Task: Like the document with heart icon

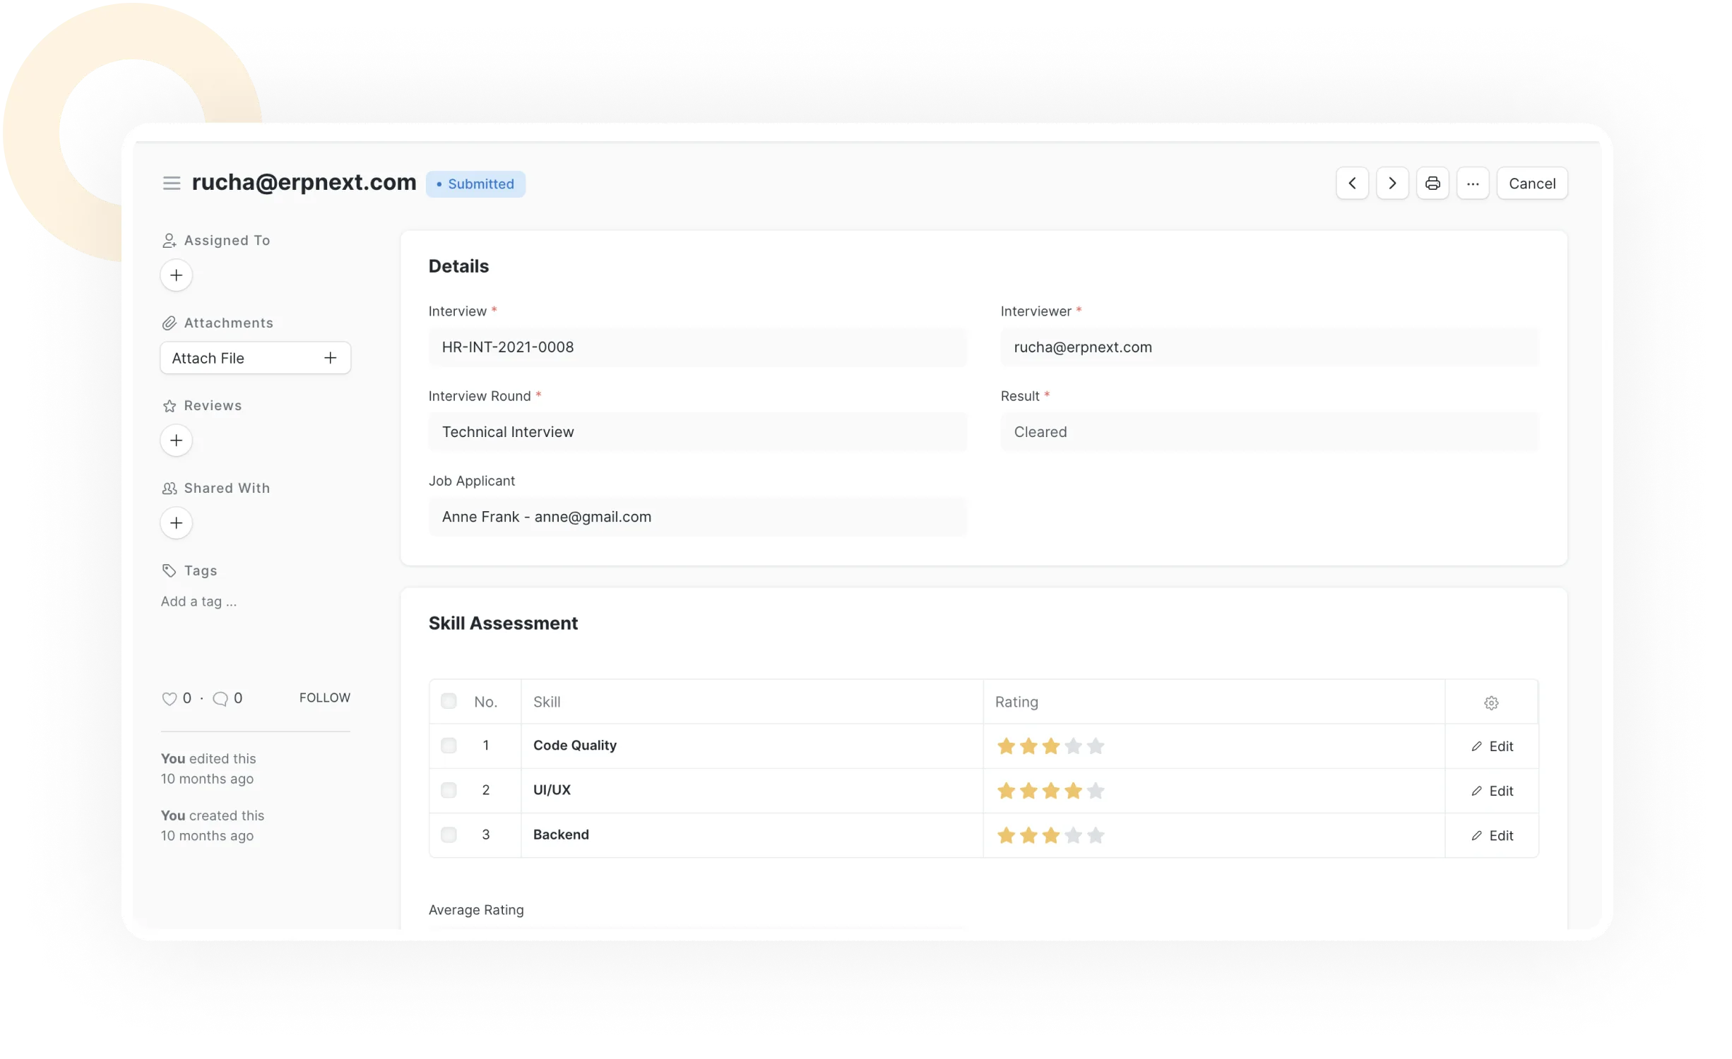Action: [x=169, y=698]
